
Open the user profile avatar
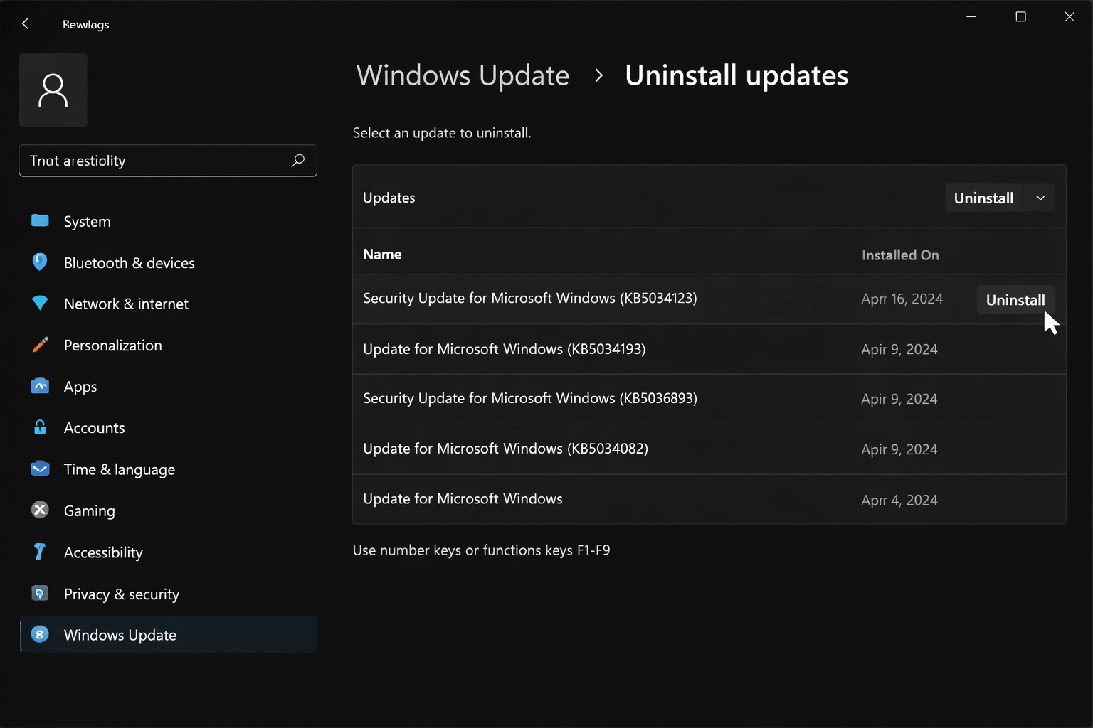coord(53,90)
